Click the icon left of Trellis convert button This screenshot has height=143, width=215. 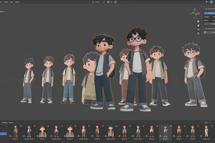pyautogui.click(x=205, y=33)
